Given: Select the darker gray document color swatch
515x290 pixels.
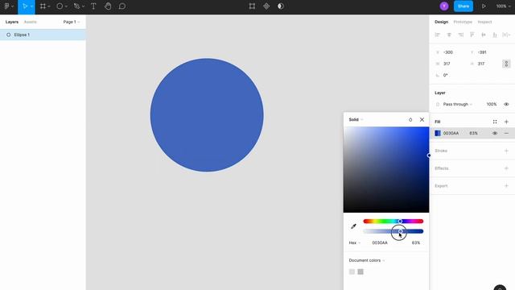Looking at the screenshot, I should click(360, 271).
